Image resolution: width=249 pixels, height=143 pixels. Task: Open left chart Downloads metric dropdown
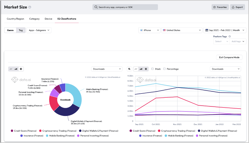(107, 69)
